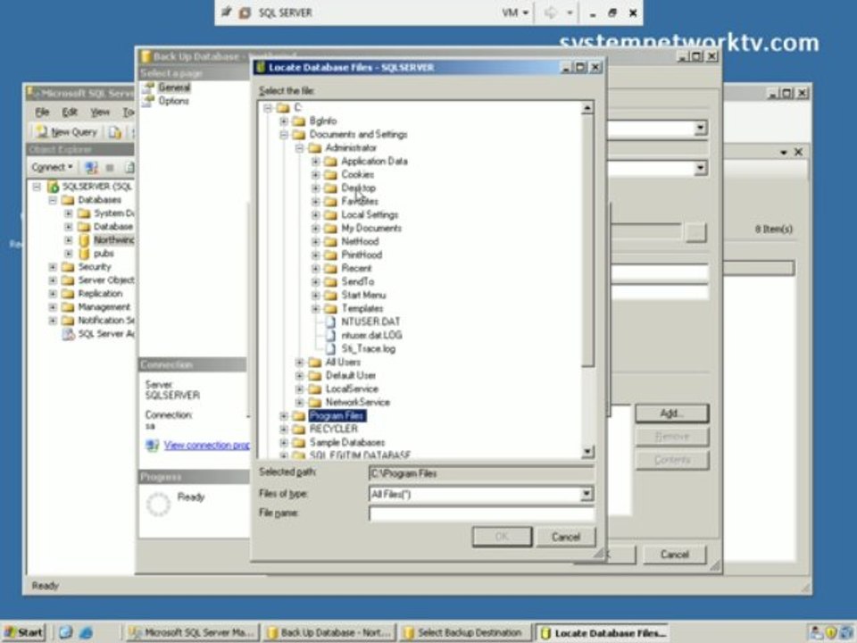Click the Favorites folder icon
This screenshot has height=643, width=857.
[330, 202]
